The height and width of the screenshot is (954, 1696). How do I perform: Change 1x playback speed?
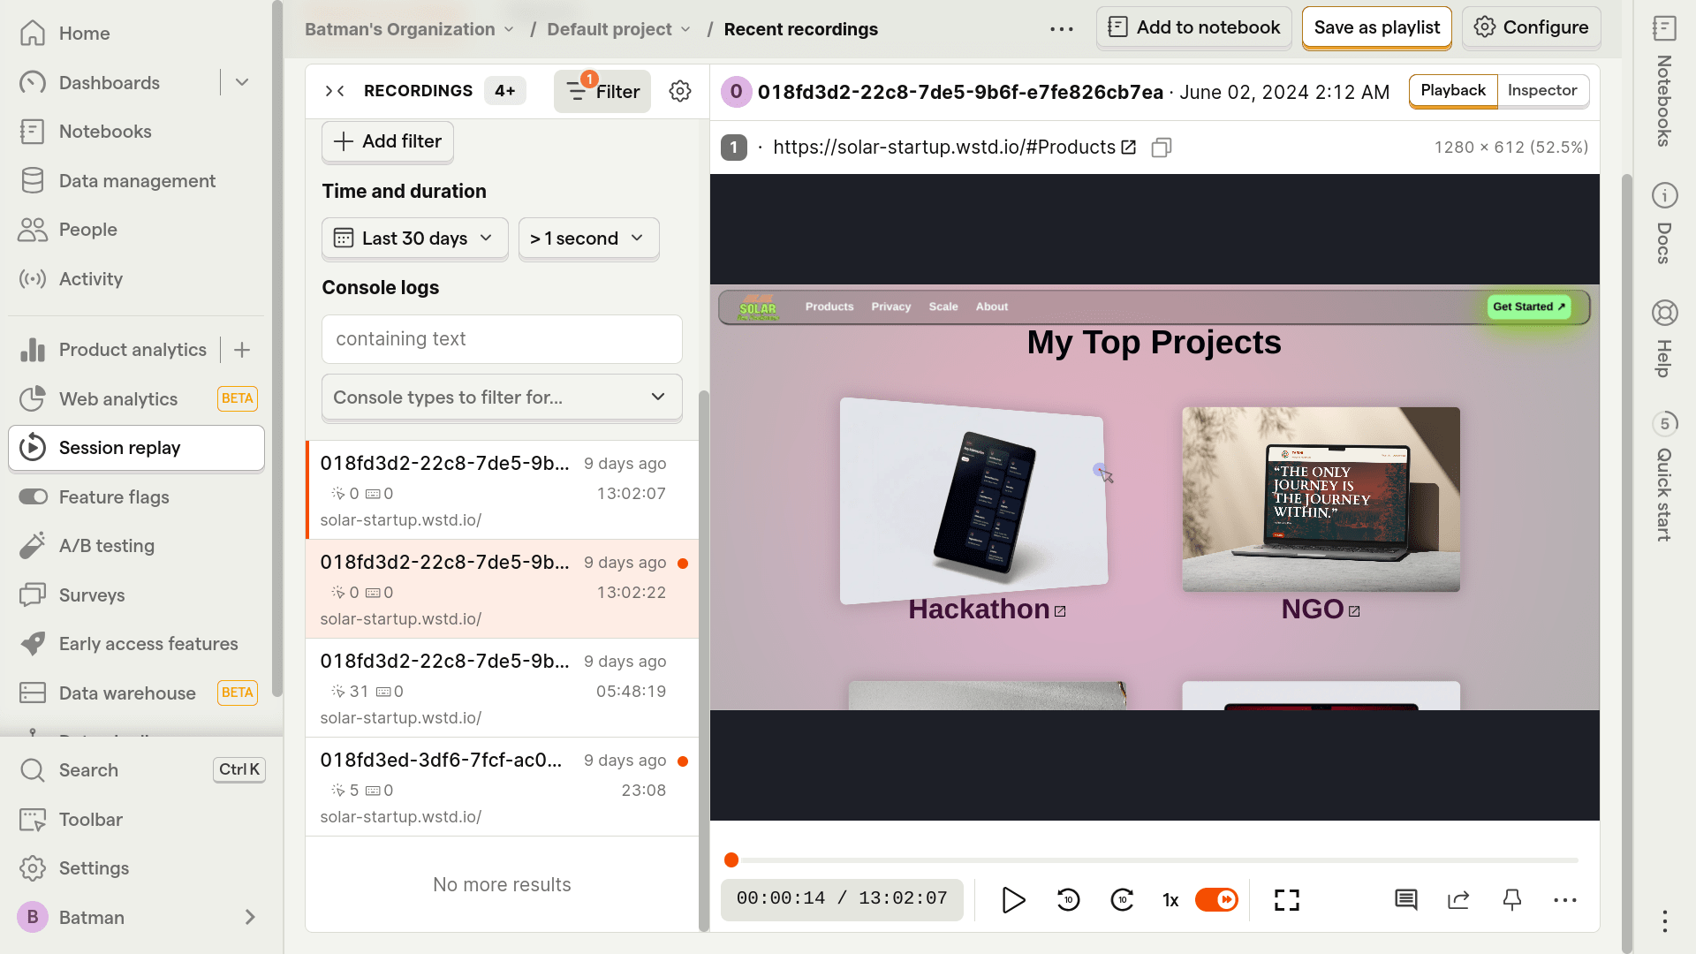tap(1170, 900)
